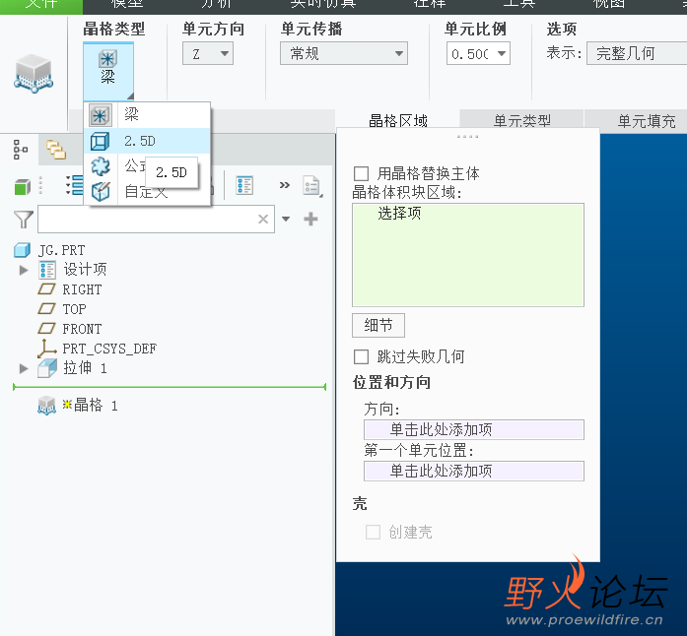Click the 2.5D cube icon
This screenshot has height=636, width=687.
(x=101, y=142)
